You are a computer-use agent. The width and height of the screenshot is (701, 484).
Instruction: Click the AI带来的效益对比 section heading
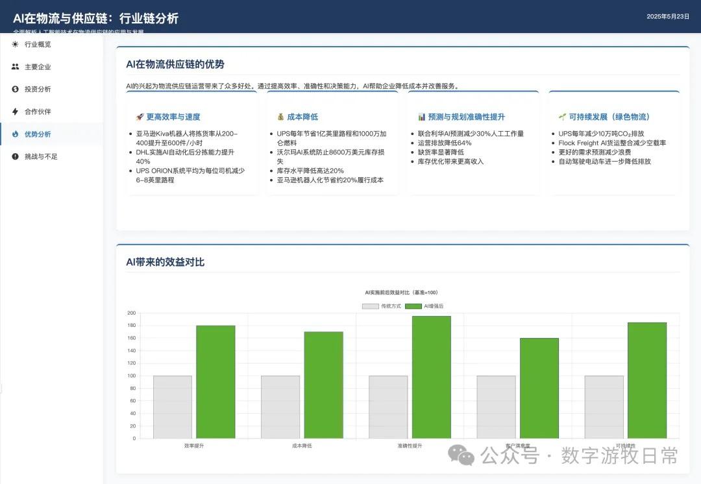[165, 262]
